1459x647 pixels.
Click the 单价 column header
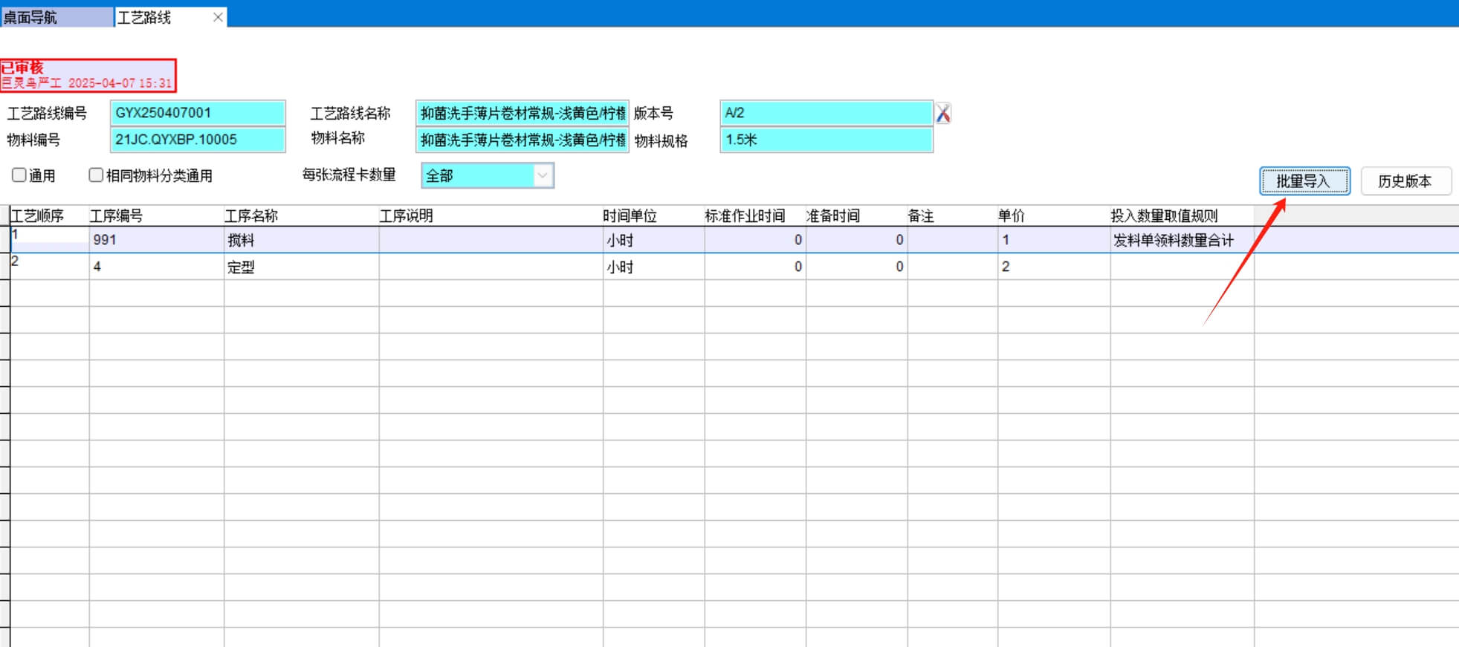click(1011, 216)
